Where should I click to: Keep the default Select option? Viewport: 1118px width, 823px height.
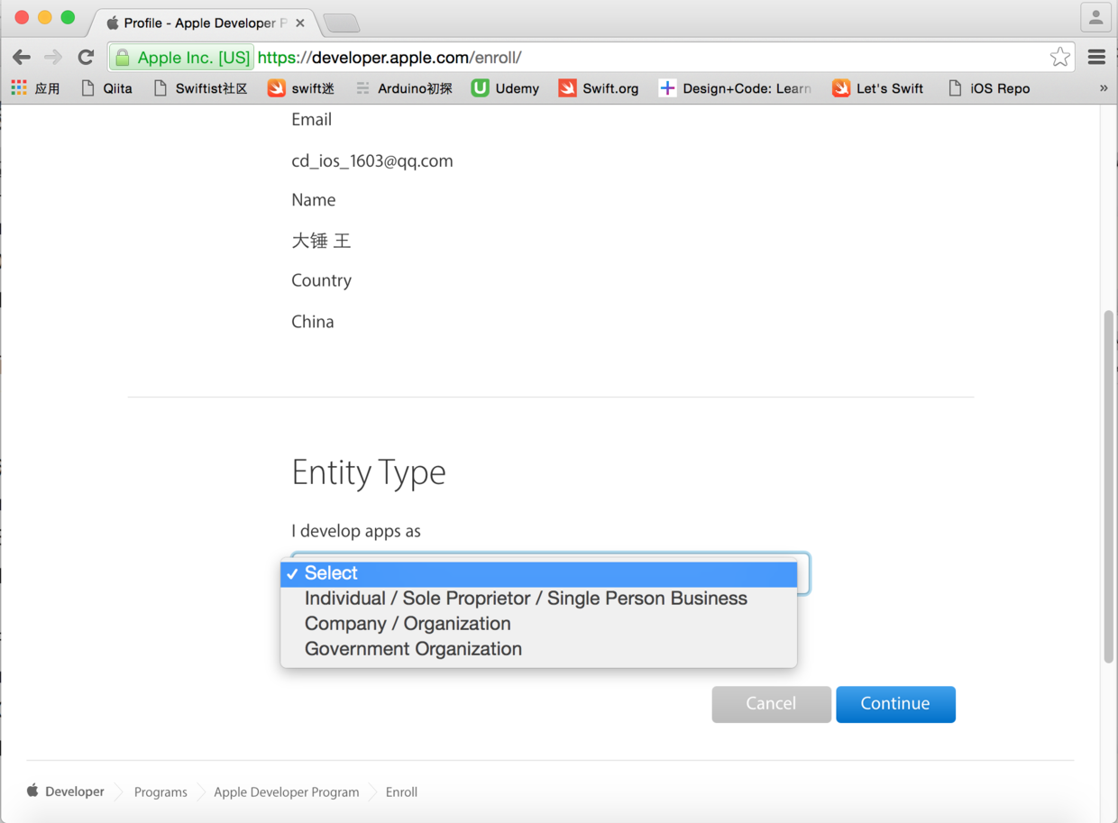click(x=539, y=573)
